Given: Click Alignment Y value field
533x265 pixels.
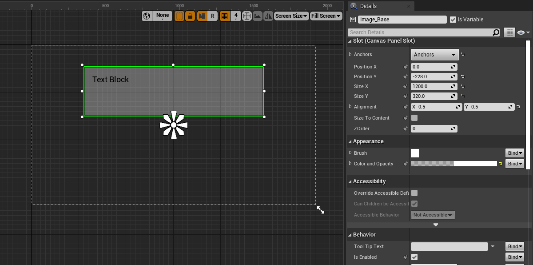Looking at the screenshot, I should point(489,107).
